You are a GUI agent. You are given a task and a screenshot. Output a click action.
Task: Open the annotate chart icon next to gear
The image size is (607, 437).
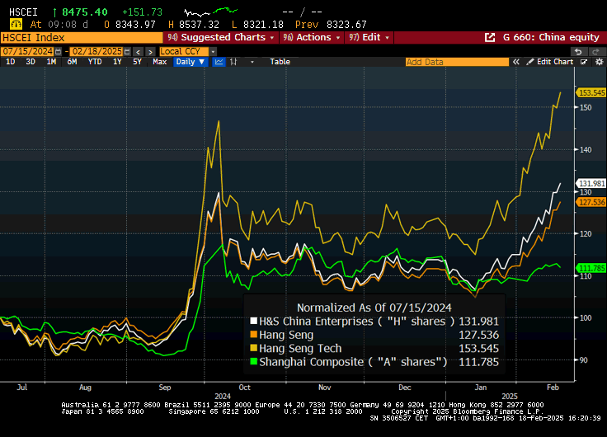(584, 62)
